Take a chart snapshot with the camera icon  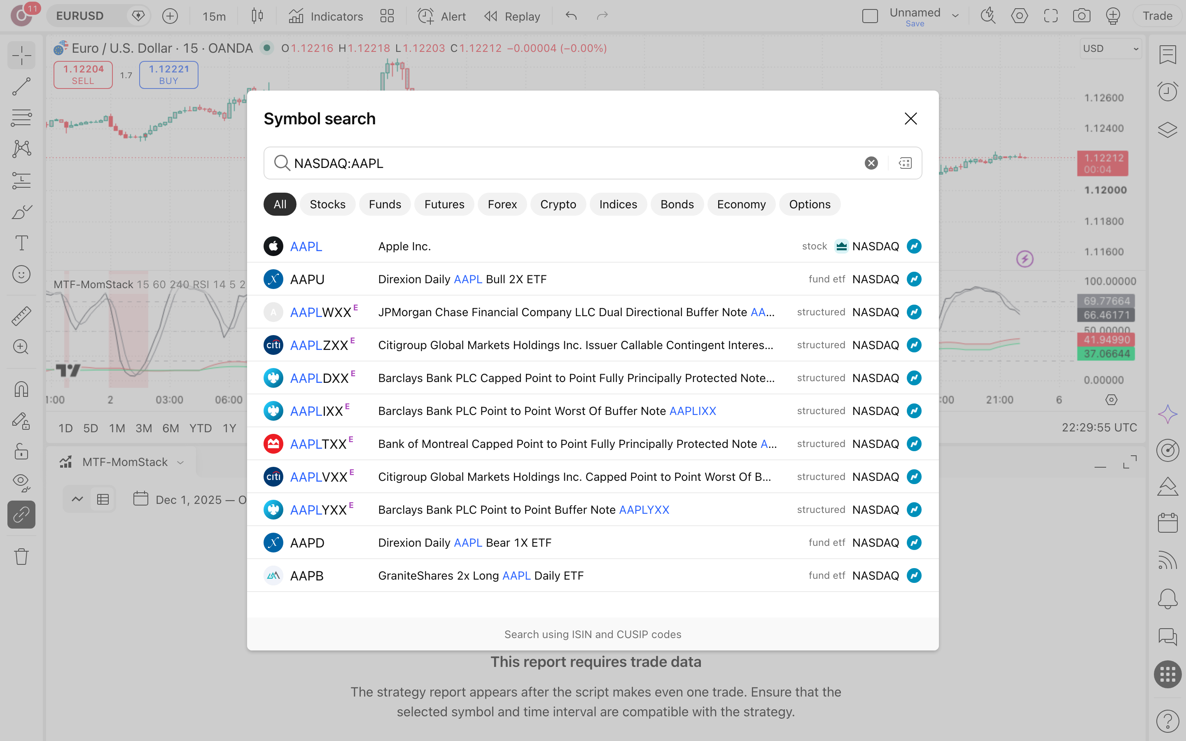coord(1082,16)
